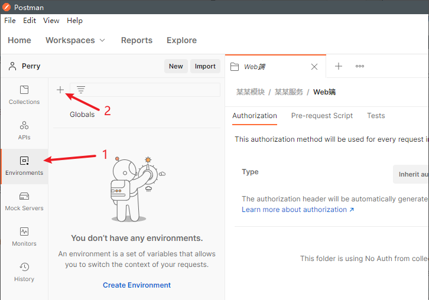The image size is (429, 300).
Task: Open the View menu
Action: 51,21
